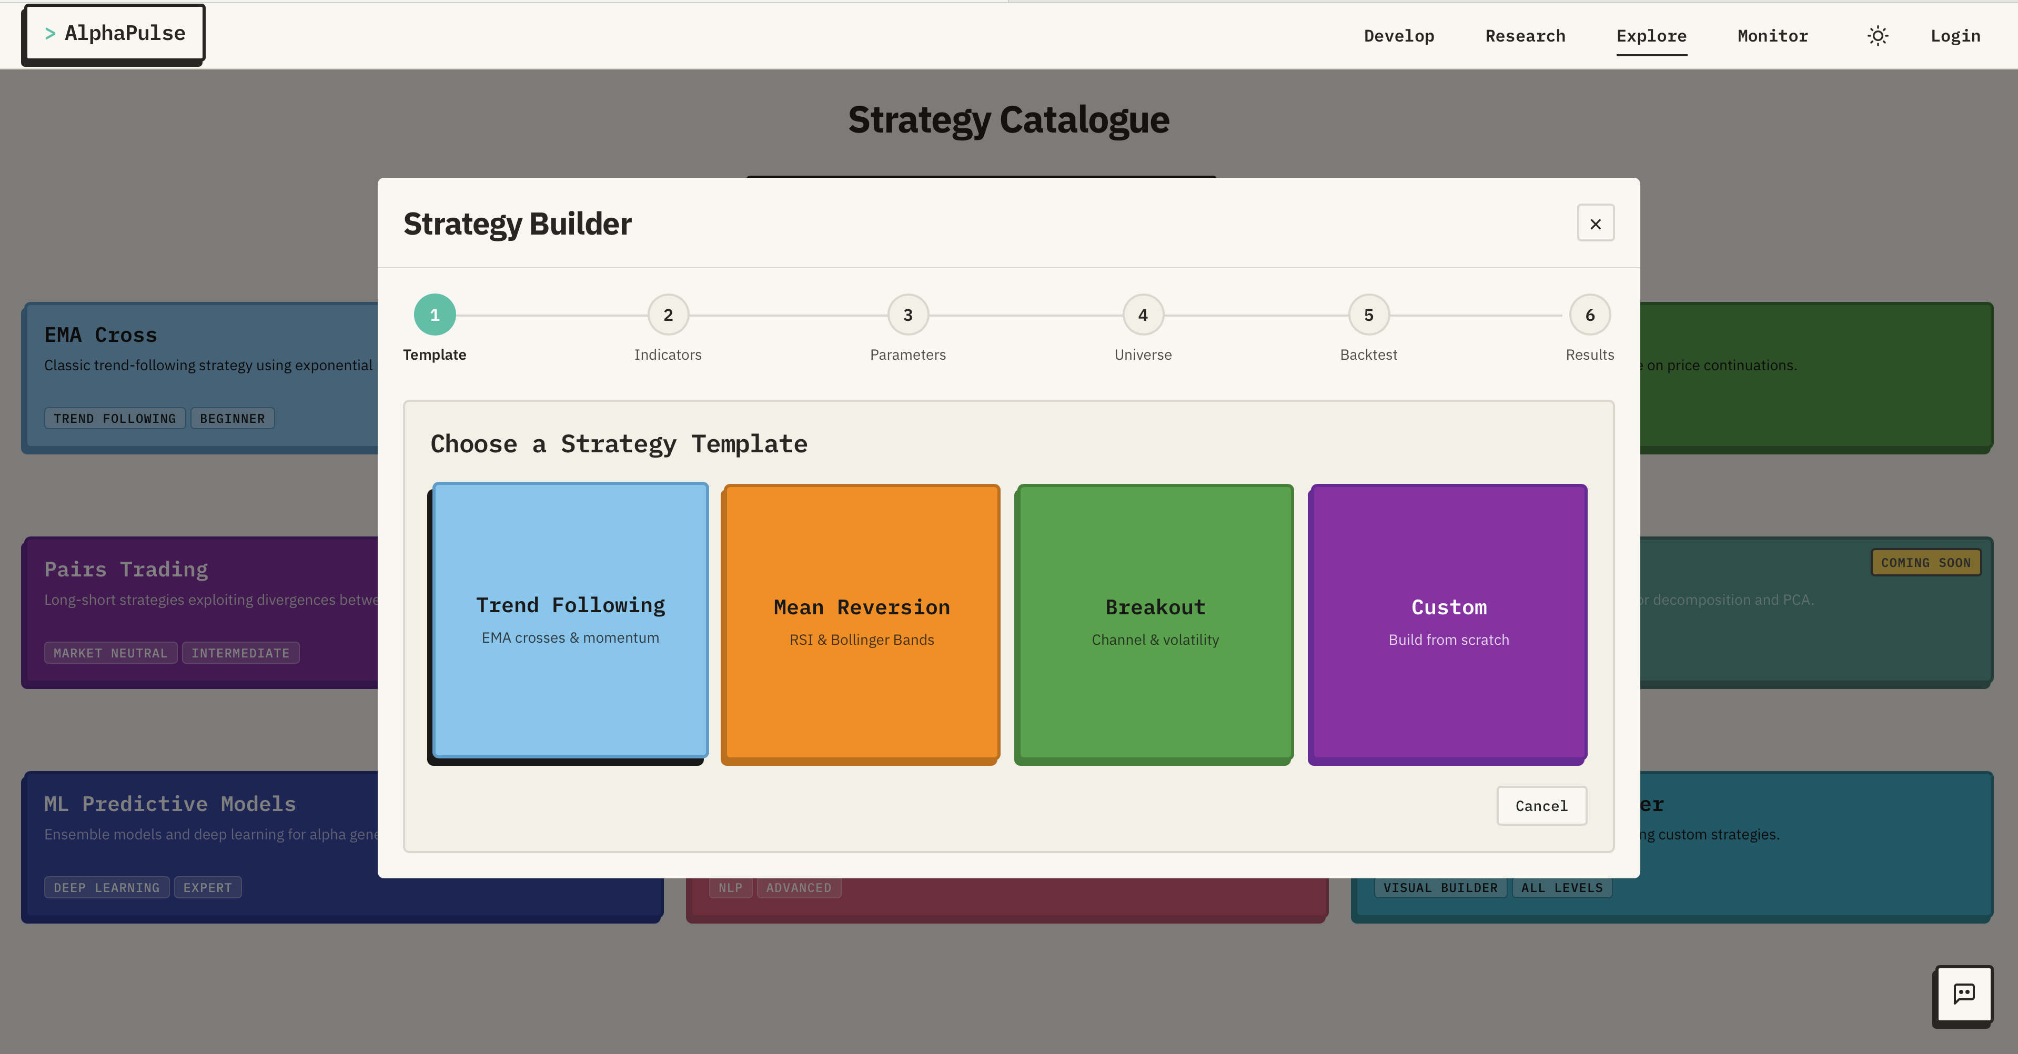Jump to step 5 Backtest
This screenshot has height=1054, width=2018.
coord(1368,315)
